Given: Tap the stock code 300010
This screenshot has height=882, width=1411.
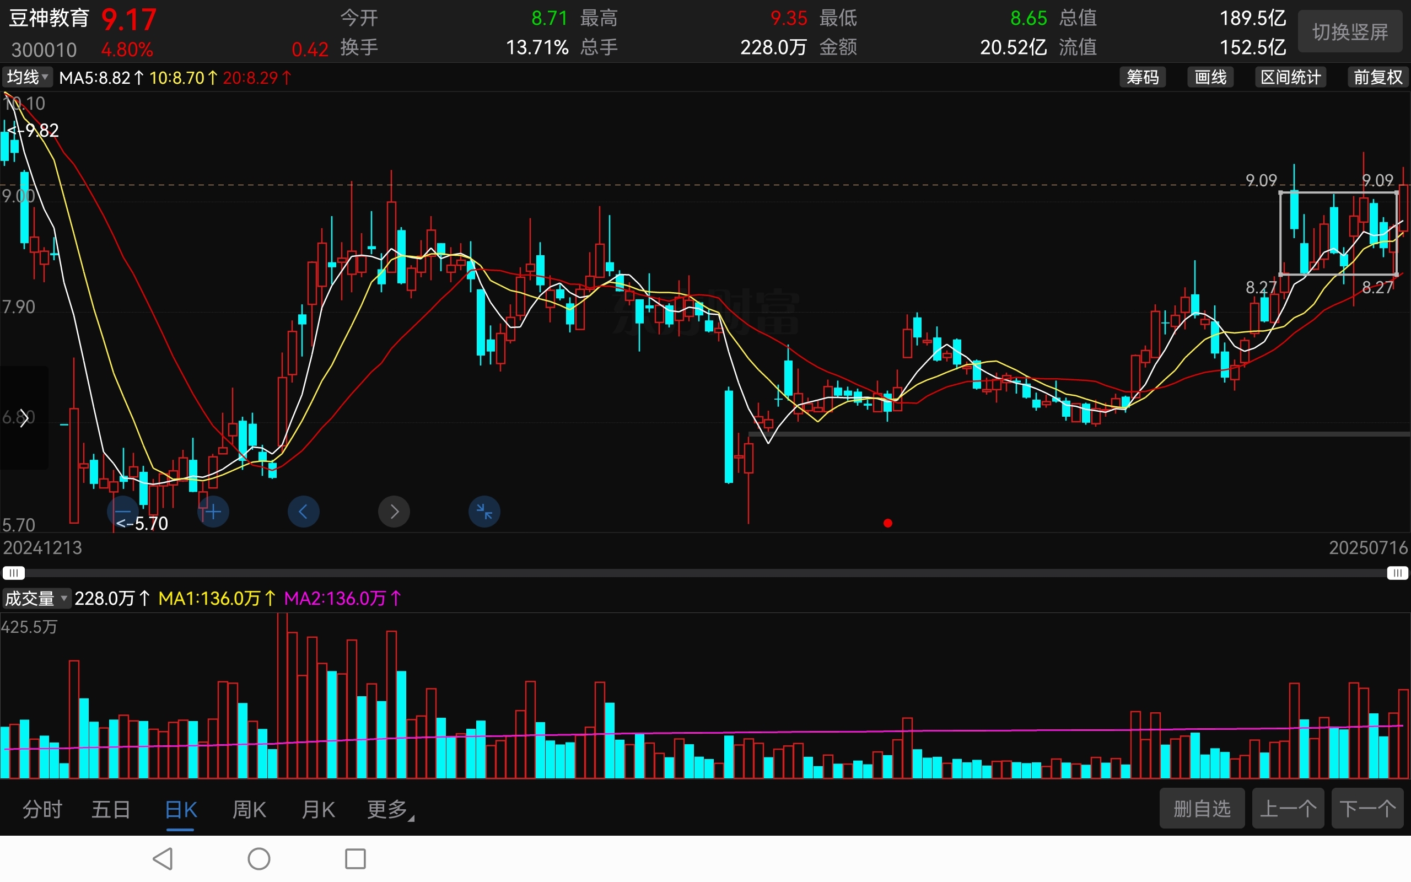Looking at the screenshot, I should (44, 50).
